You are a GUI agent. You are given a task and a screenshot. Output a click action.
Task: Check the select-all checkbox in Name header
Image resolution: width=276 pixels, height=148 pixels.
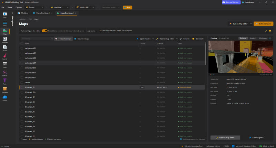22,44
